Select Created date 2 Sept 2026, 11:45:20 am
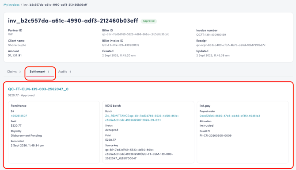 click(x=119, y=55)
